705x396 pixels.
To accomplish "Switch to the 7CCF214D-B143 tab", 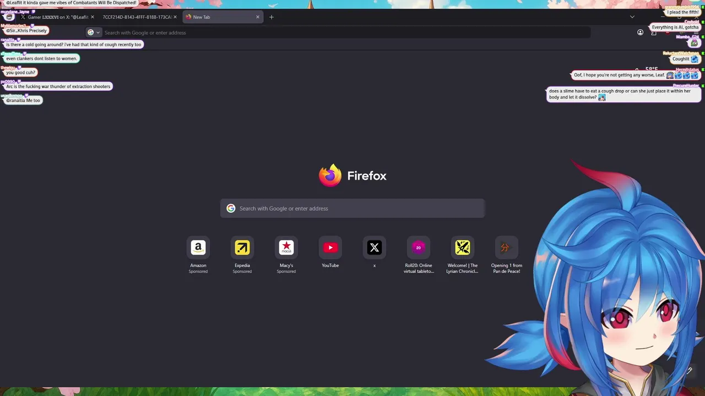I will [x=139, y=17].
